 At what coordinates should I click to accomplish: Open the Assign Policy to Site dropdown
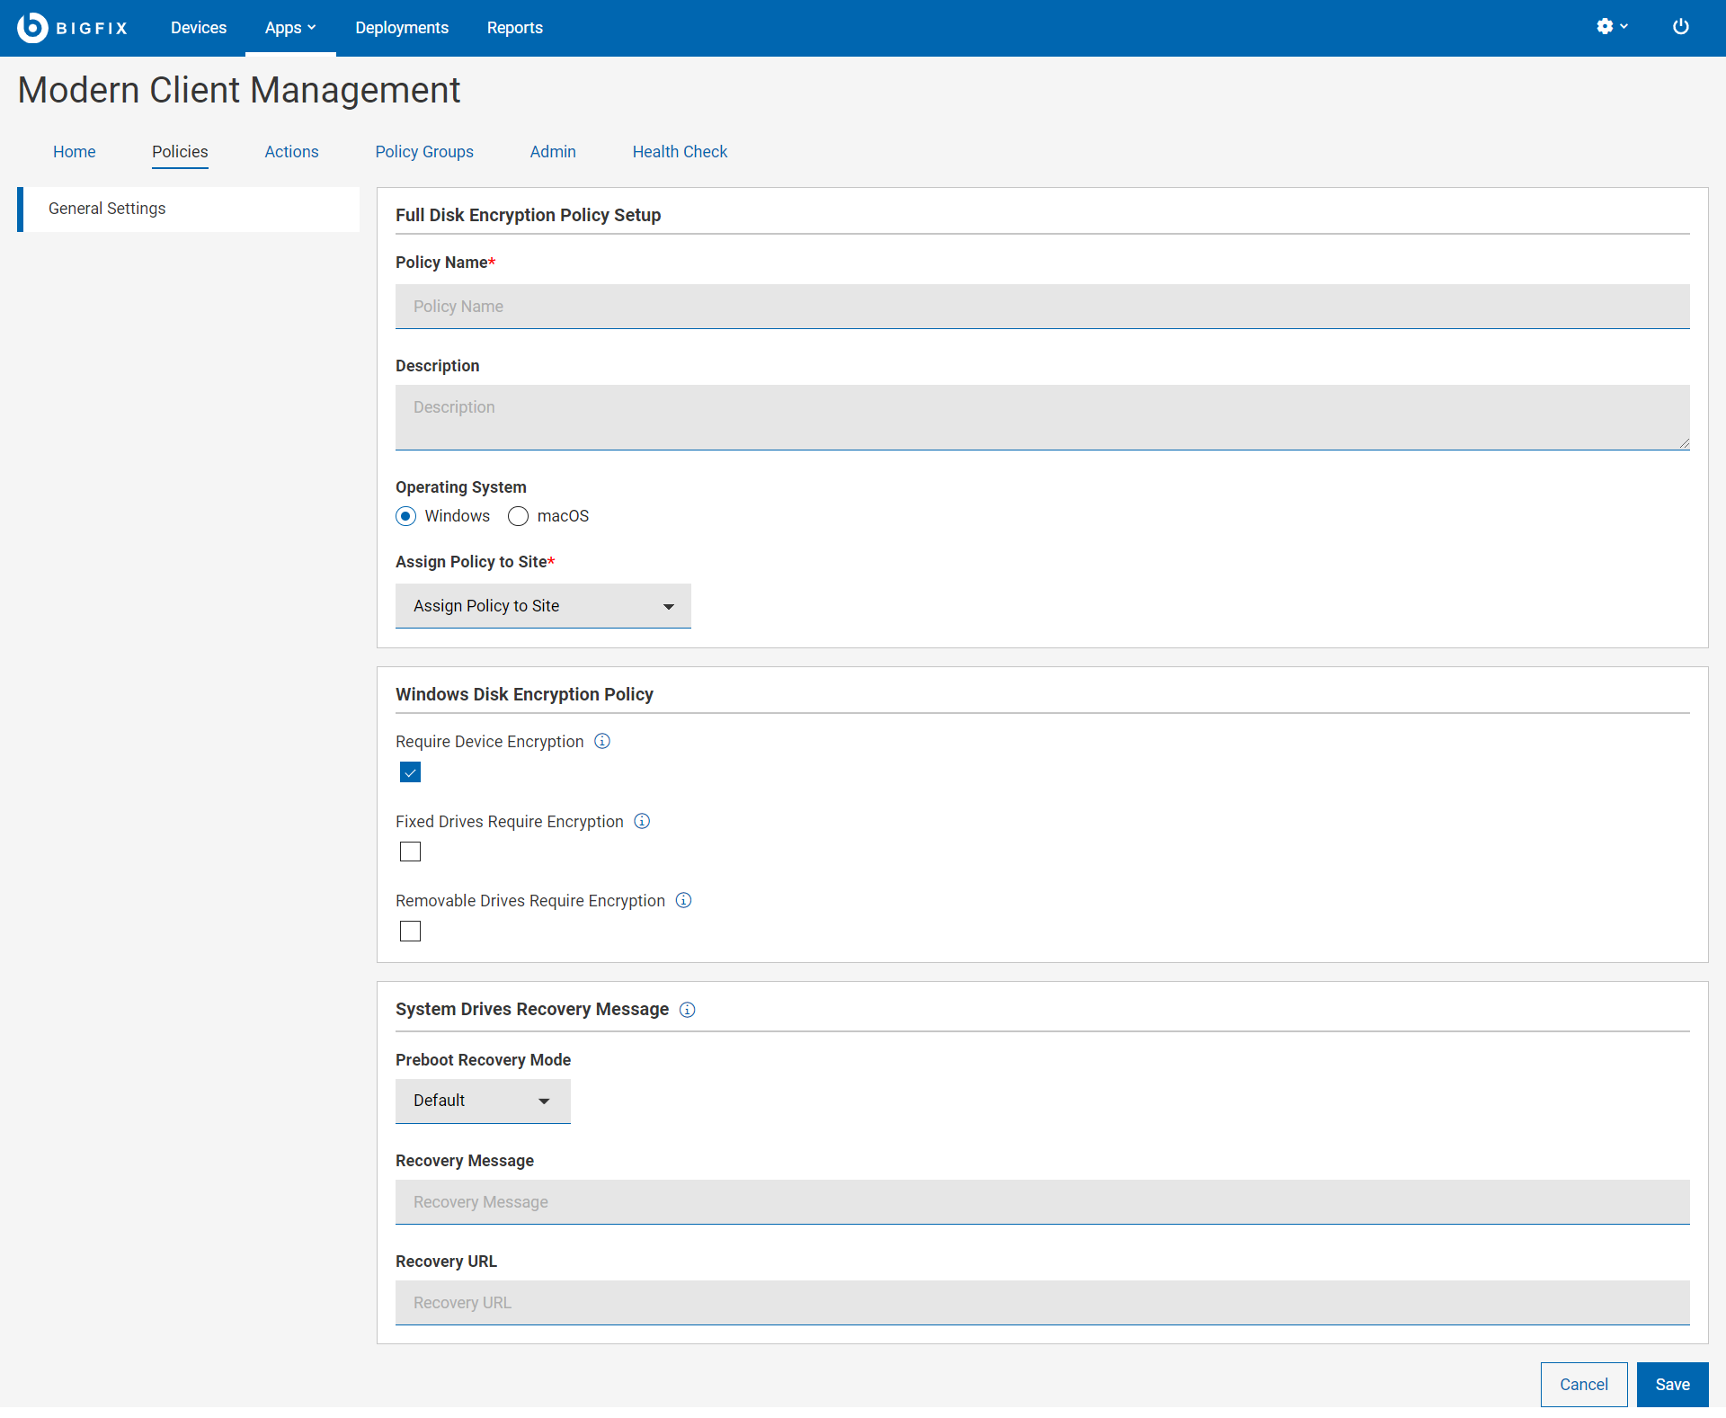543,606
